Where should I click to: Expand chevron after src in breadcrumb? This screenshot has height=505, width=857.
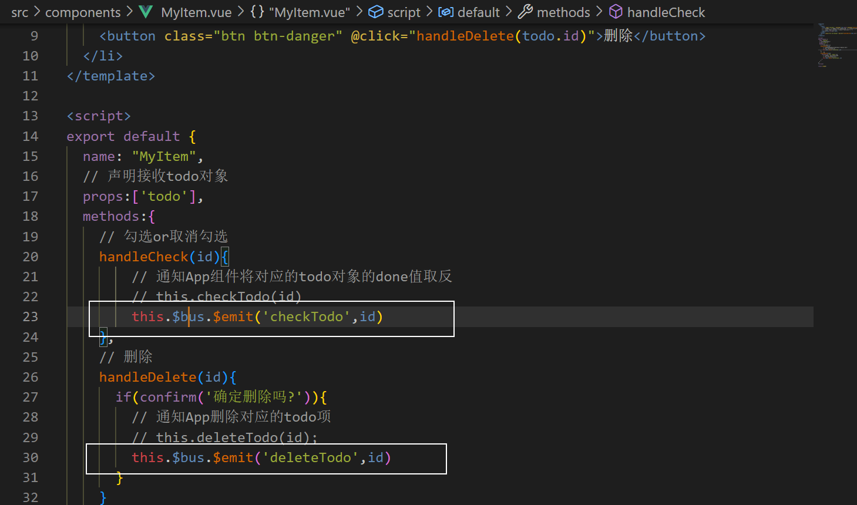[36, 12]
